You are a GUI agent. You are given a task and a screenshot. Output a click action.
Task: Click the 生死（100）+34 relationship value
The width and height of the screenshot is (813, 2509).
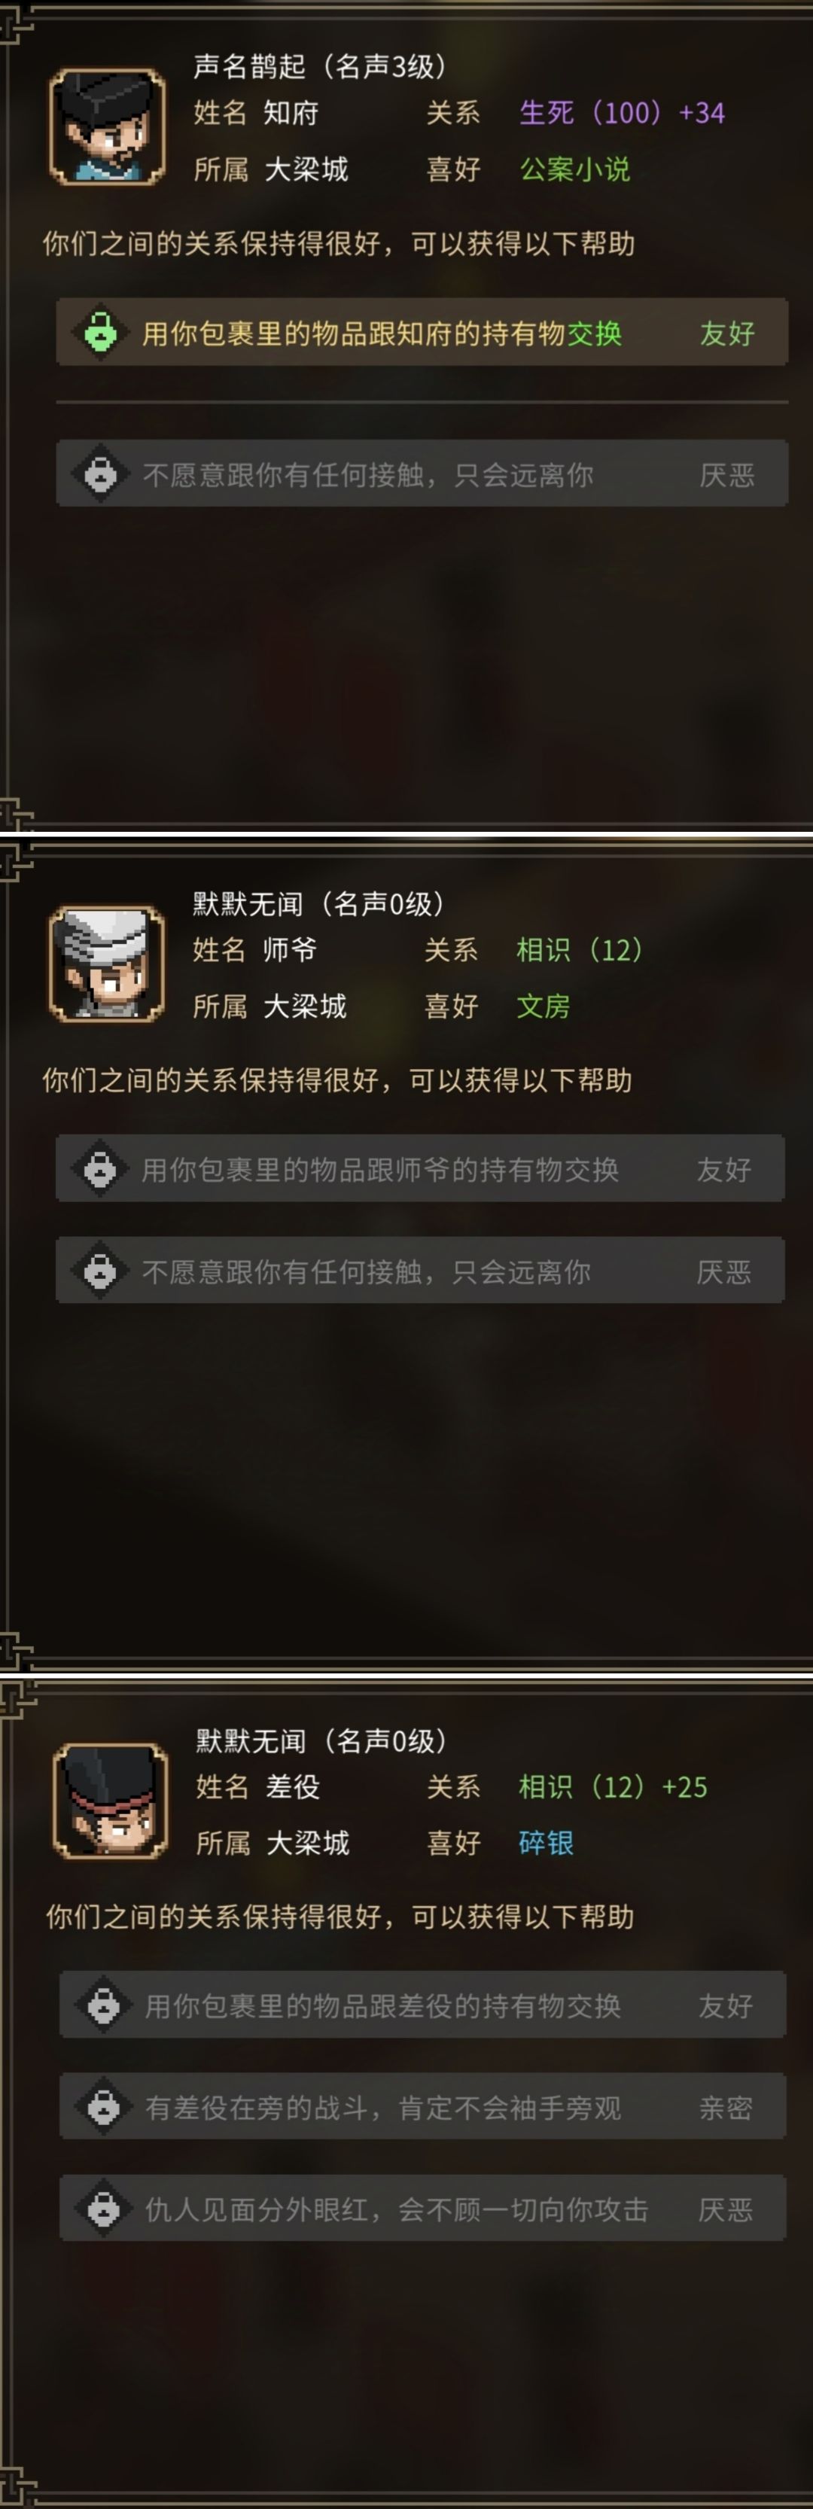[622, 113]
